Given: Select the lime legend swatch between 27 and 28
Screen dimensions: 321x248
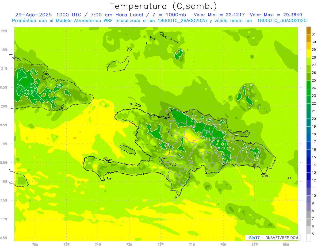Looking at the screenshot, I should [308, 61].
